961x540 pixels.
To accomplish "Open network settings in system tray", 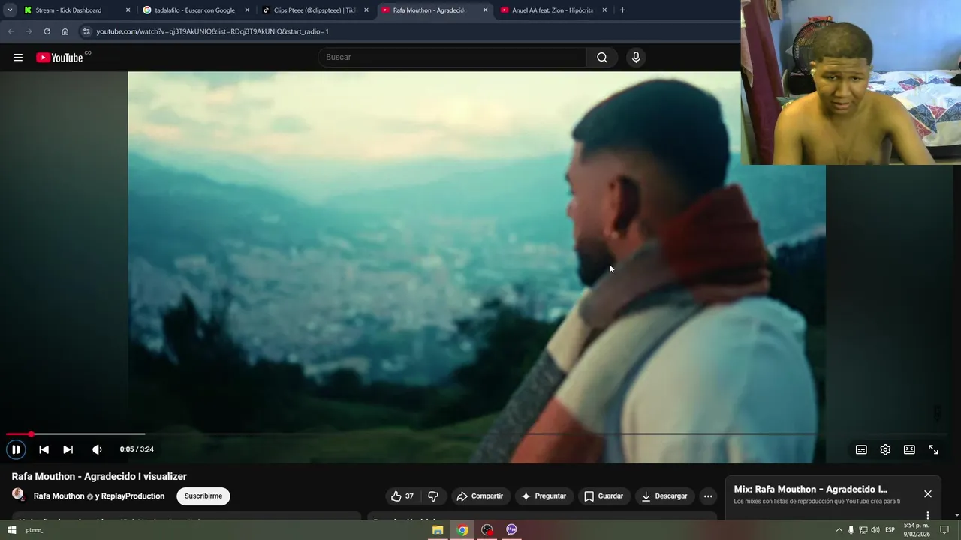I will (863, 530).
